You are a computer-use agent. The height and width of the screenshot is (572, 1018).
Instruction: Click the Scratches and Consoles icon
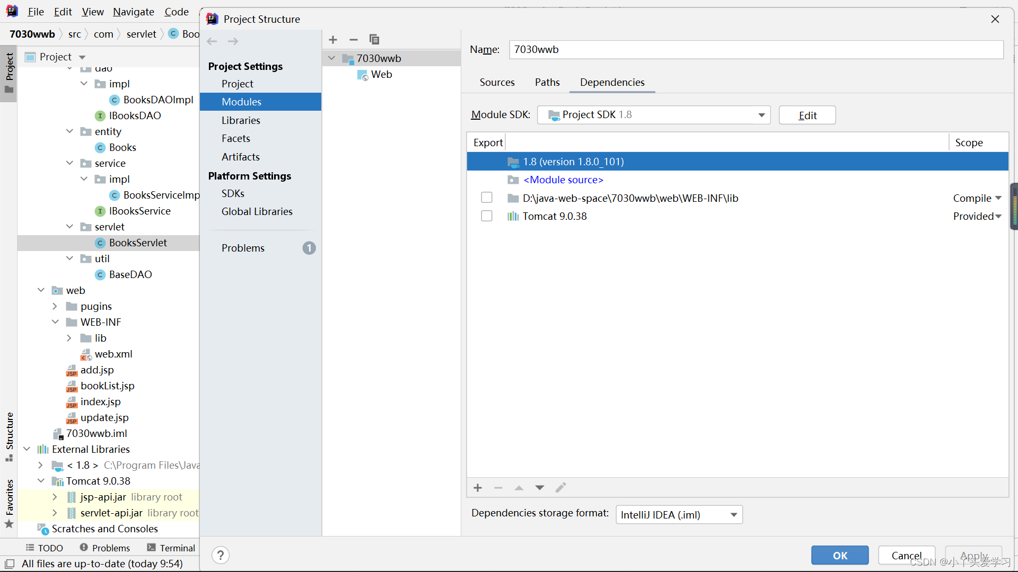coord(43,529)
